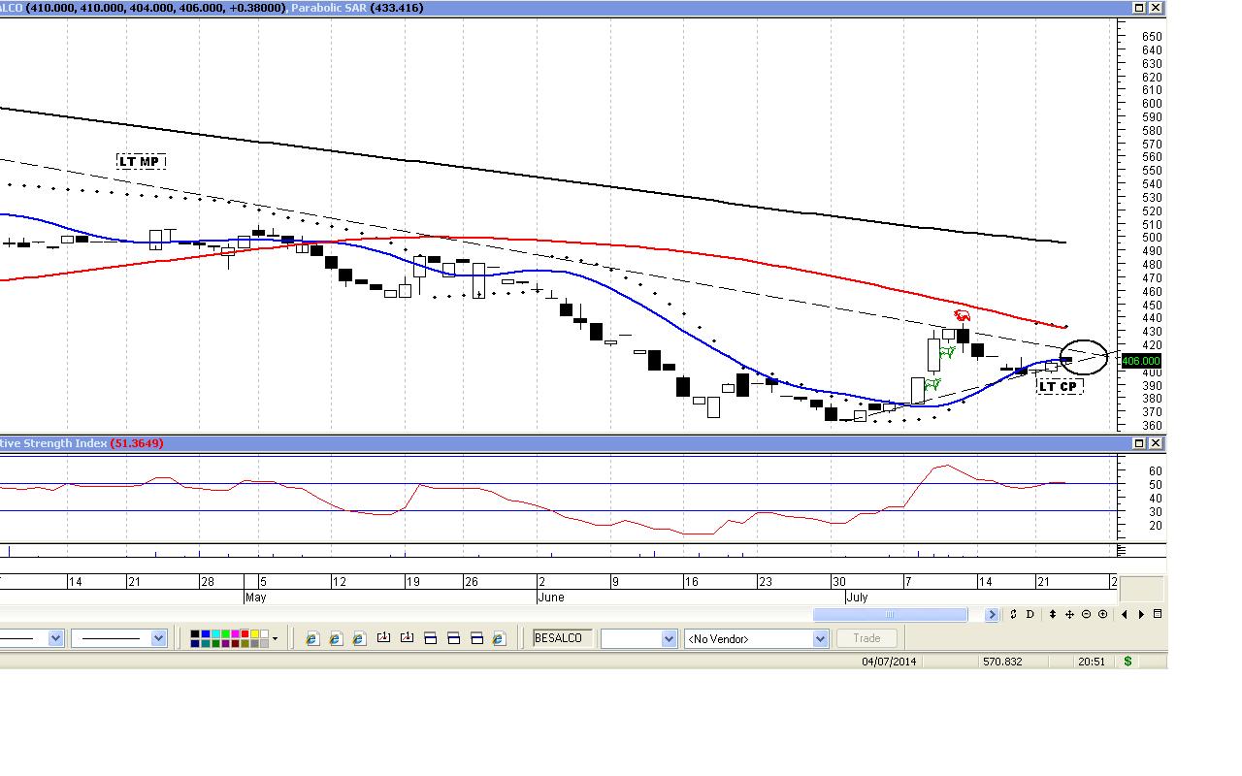Pick the red color swatch

[x=245, y=633]
